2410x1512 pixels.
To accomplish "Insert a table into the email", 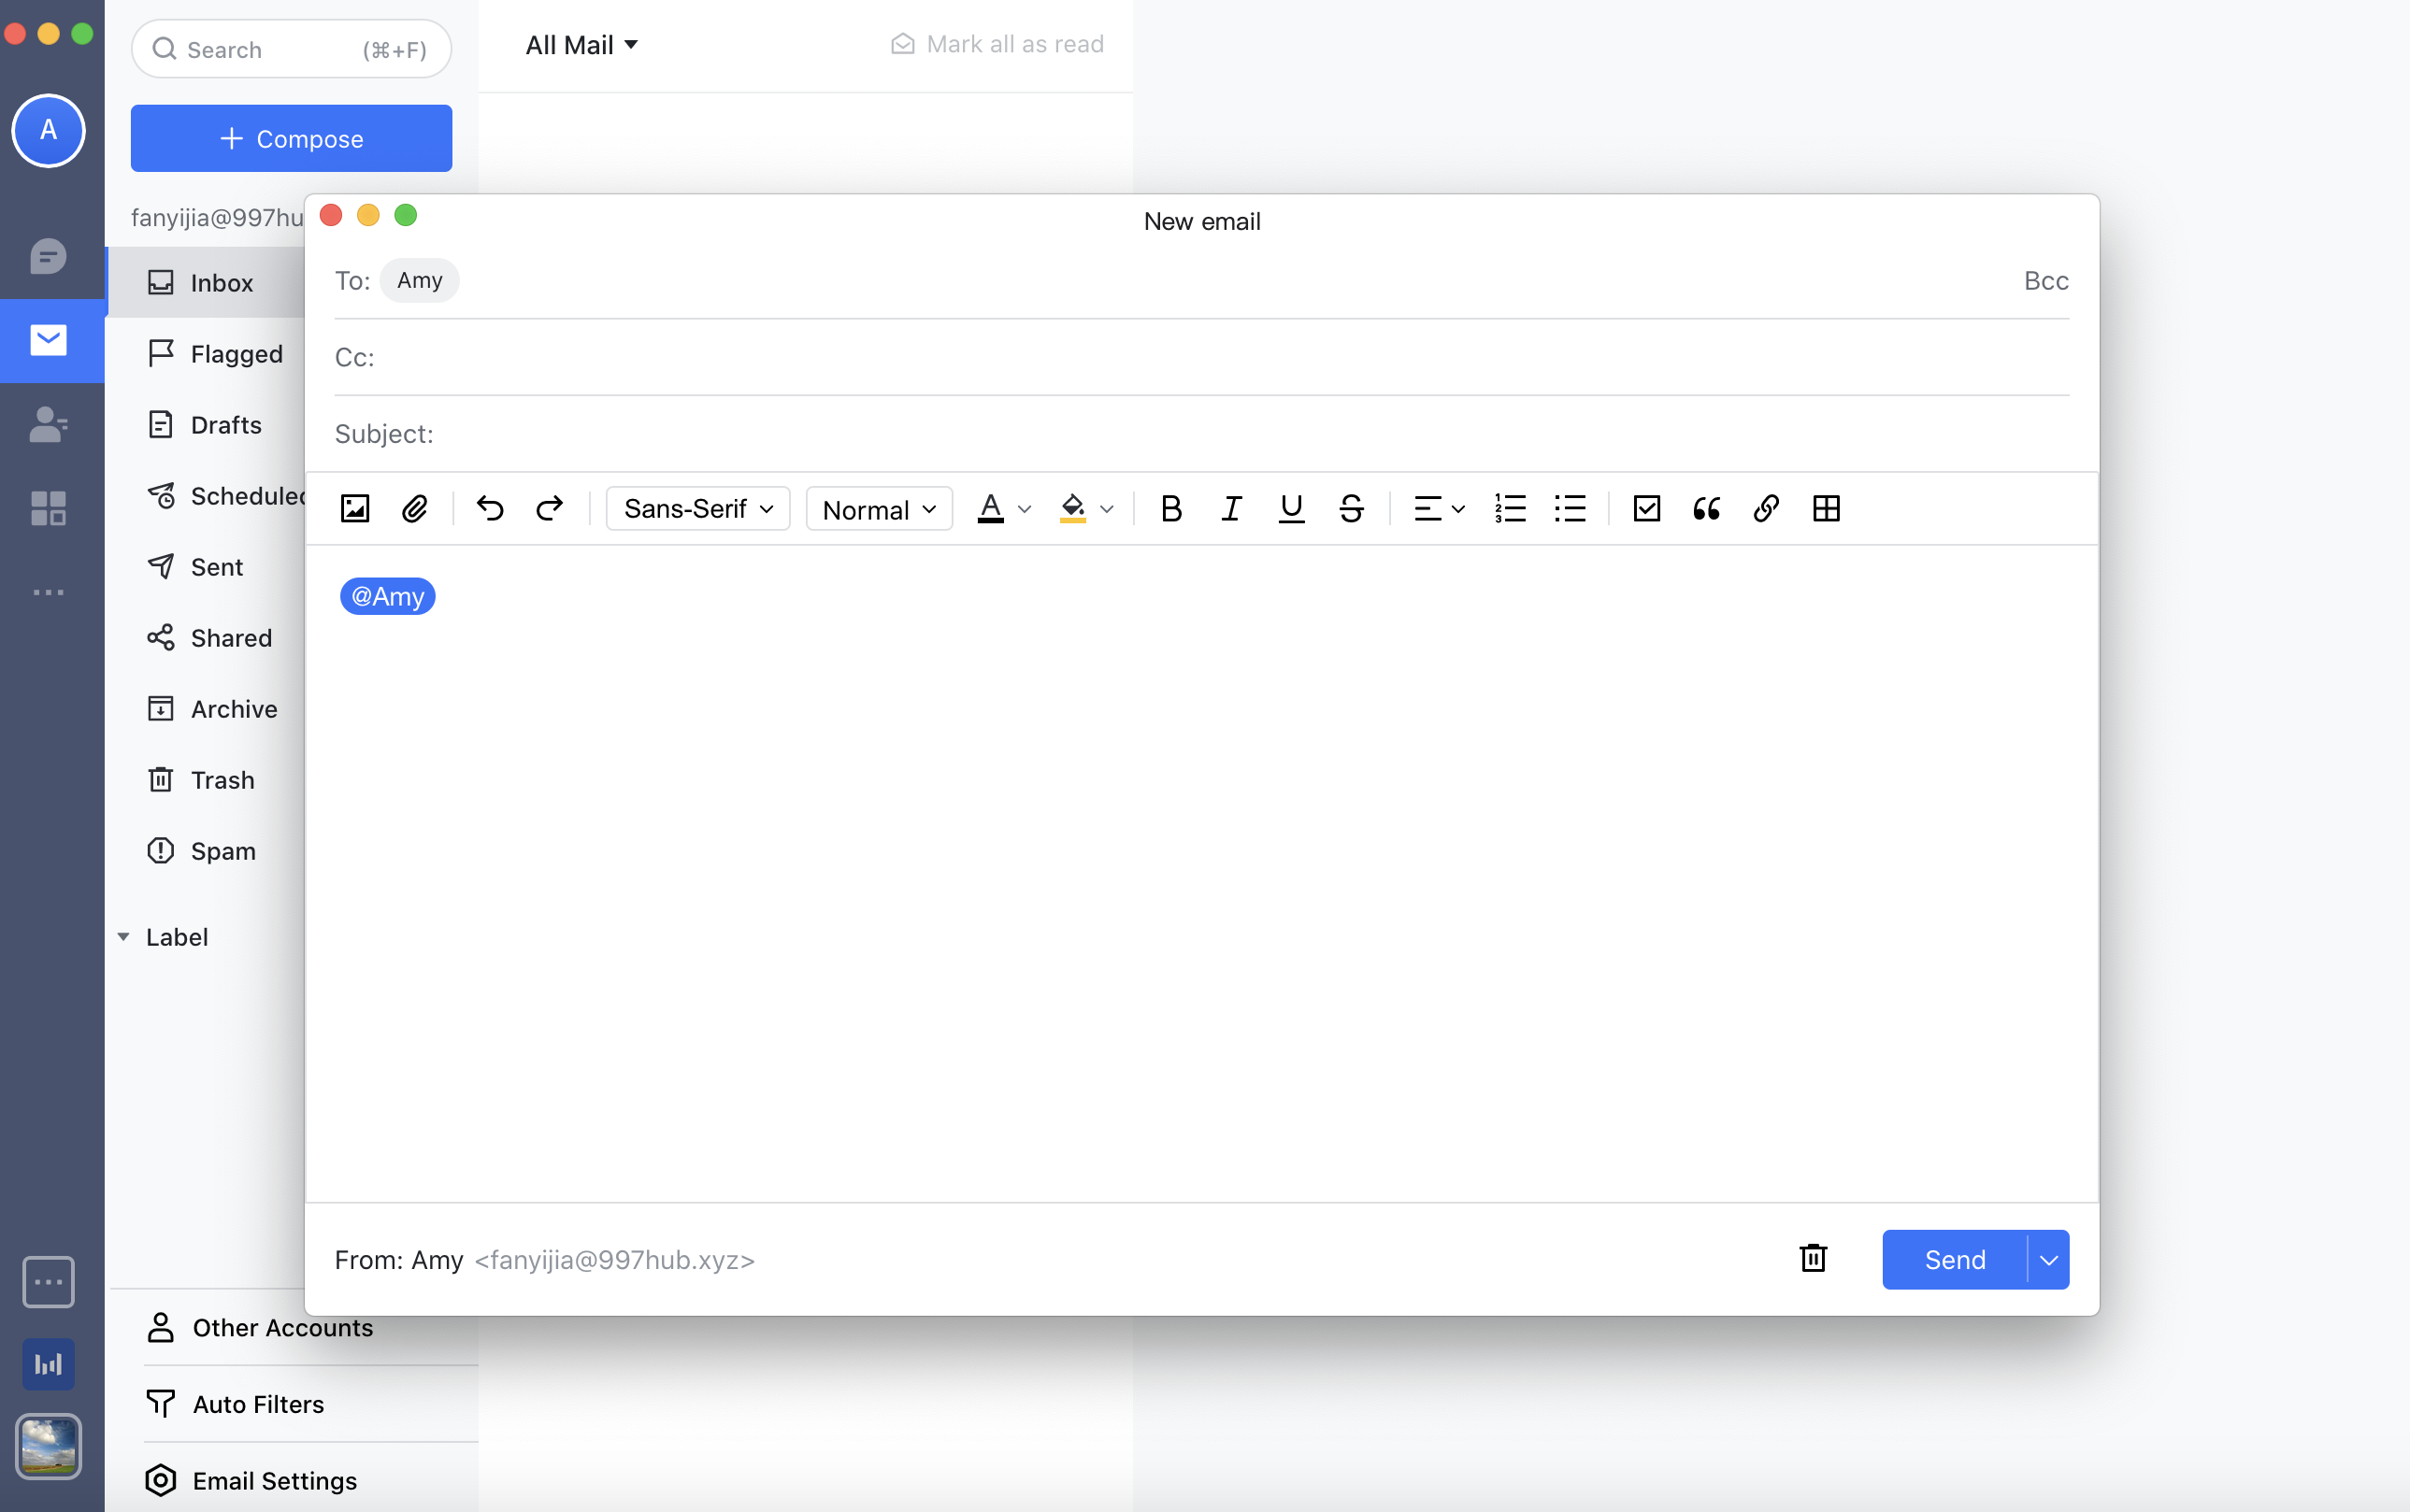I will tap(1827, 508).
